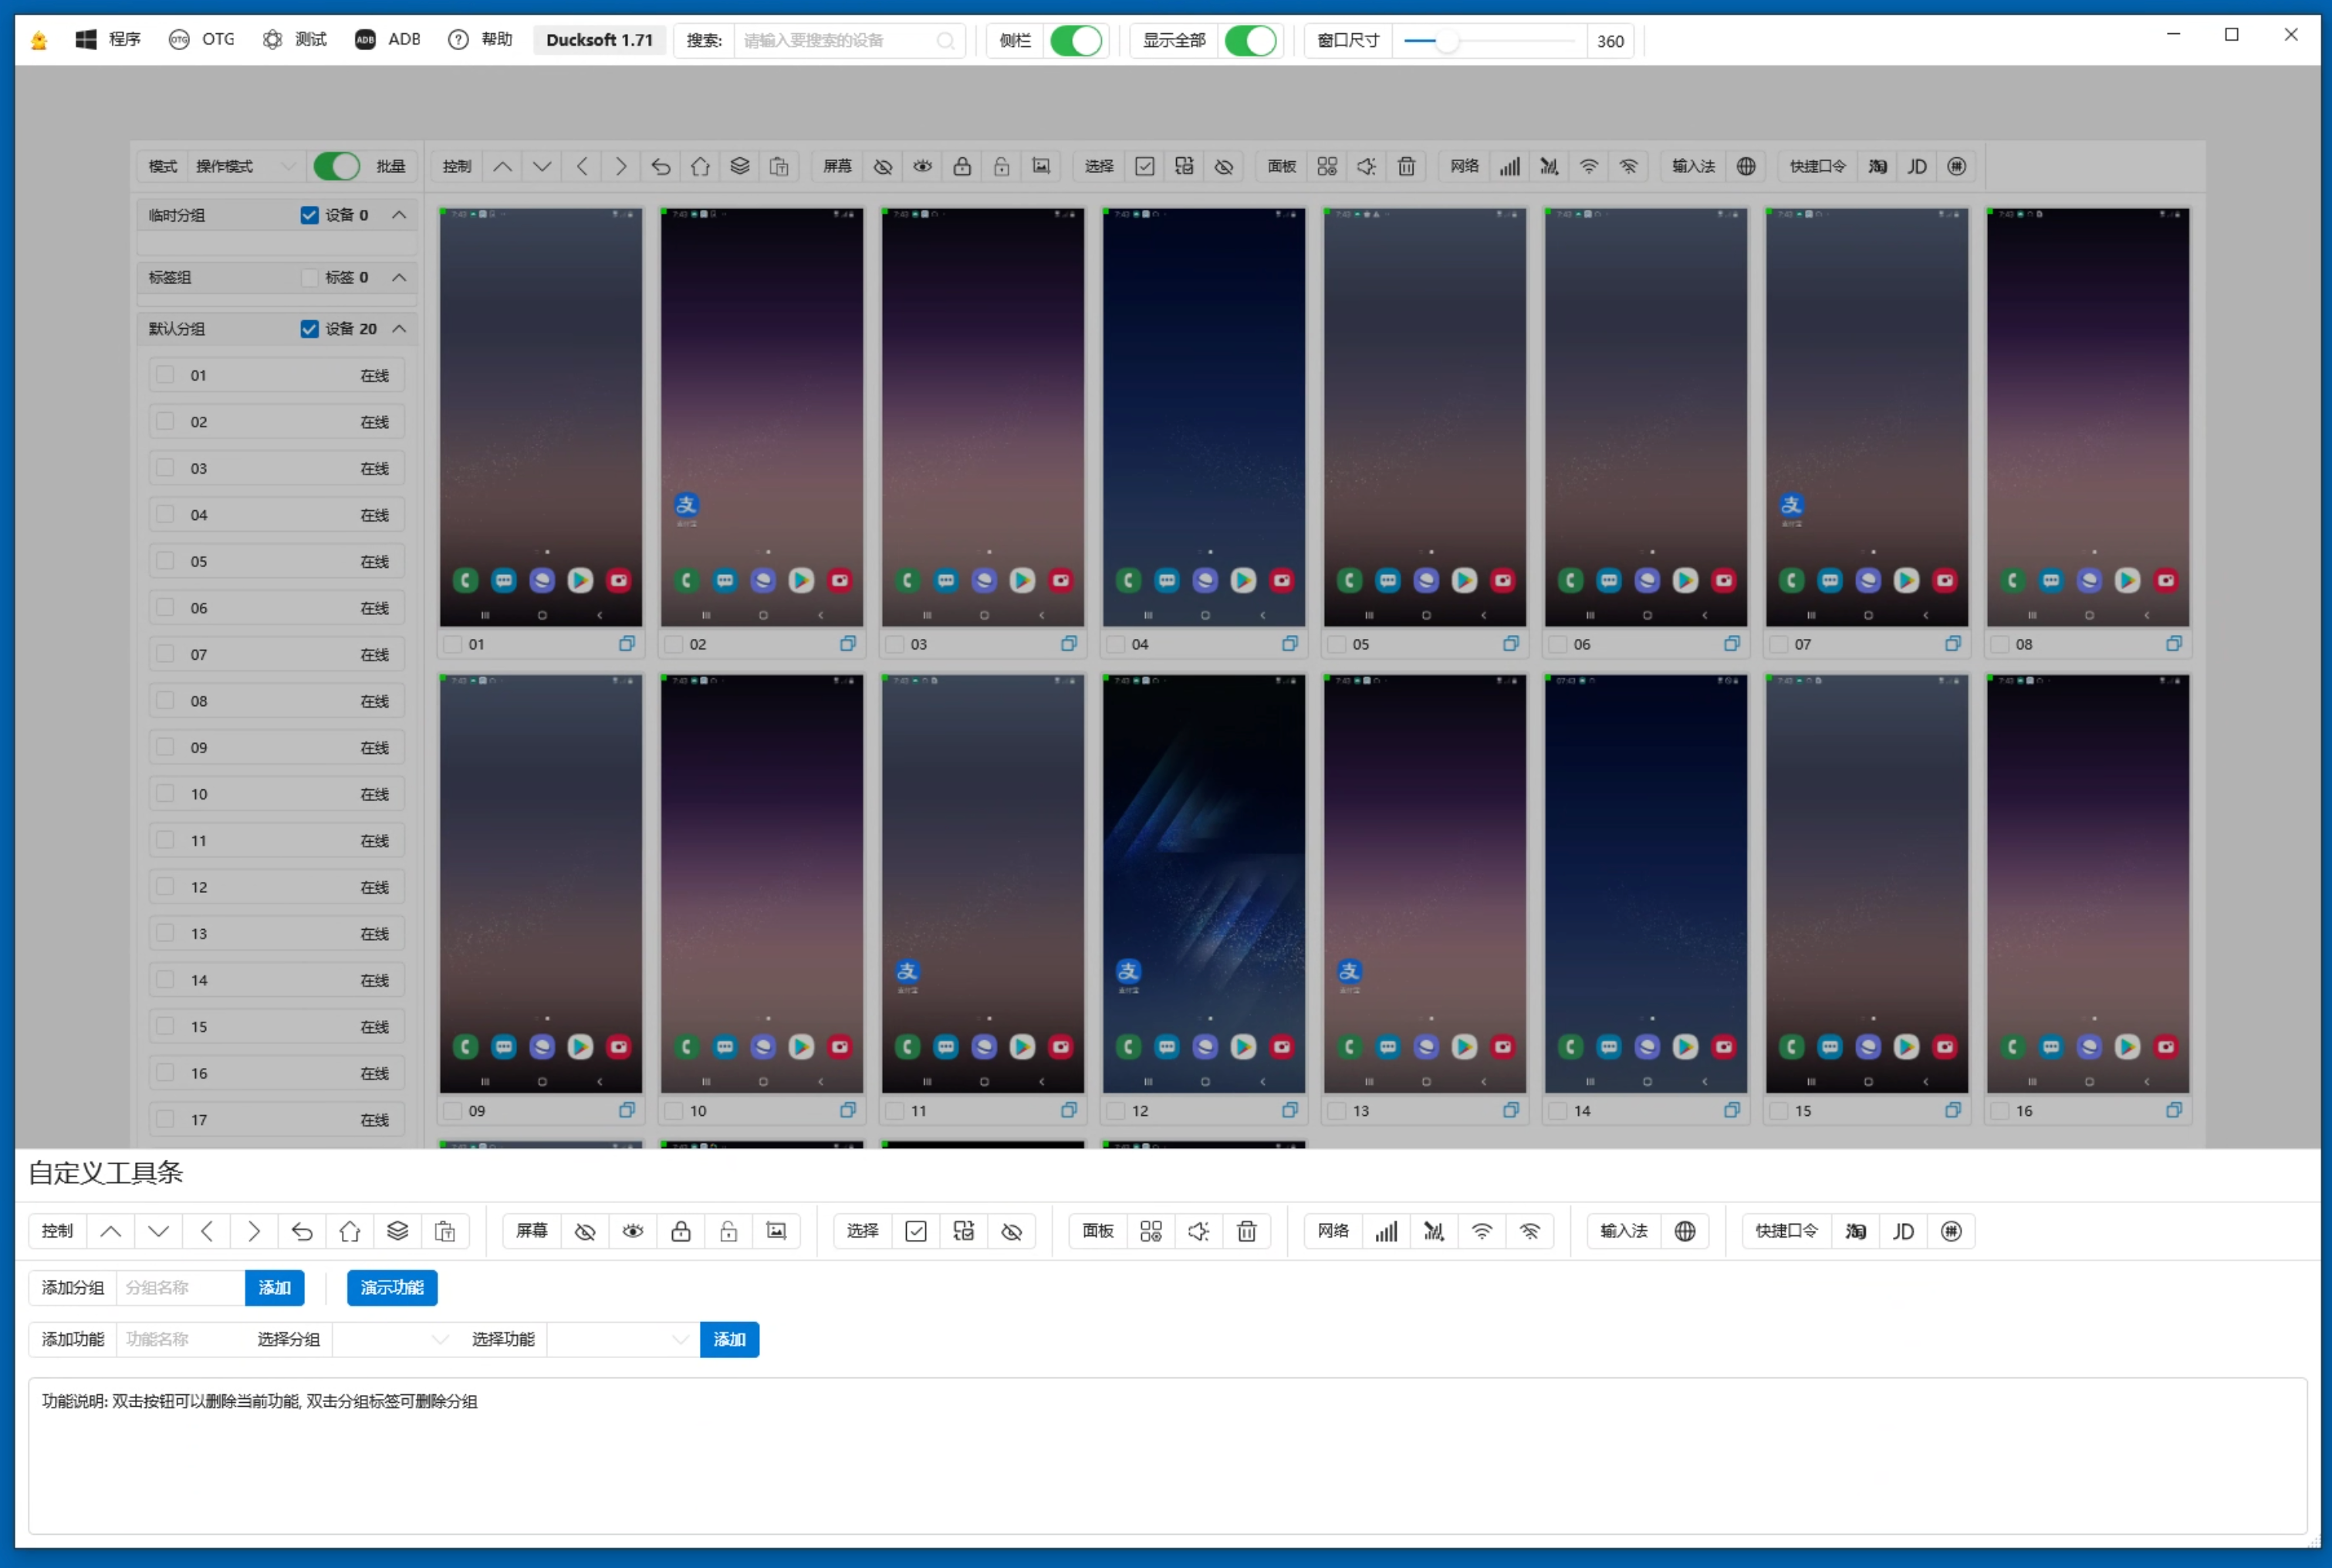Open the OTG menu
The image size is (2332, 1568).
coord(201,39)
